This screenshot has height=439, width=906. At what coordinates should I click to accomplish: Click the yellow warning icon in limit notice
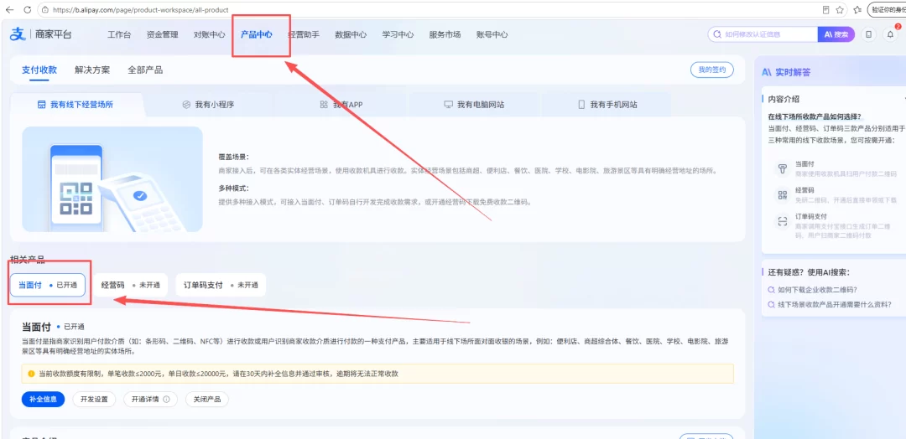(31, 374)
